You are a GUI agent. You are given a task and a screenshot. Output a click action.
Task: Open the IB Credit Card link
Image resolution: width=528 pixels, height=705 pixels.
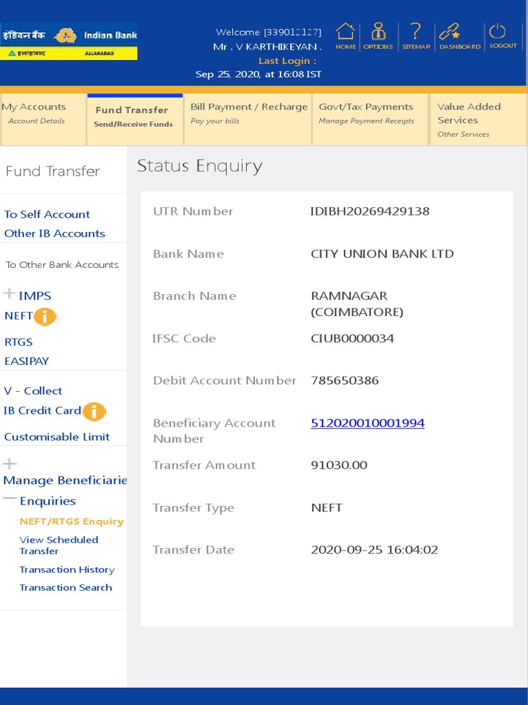pos(42,410)
